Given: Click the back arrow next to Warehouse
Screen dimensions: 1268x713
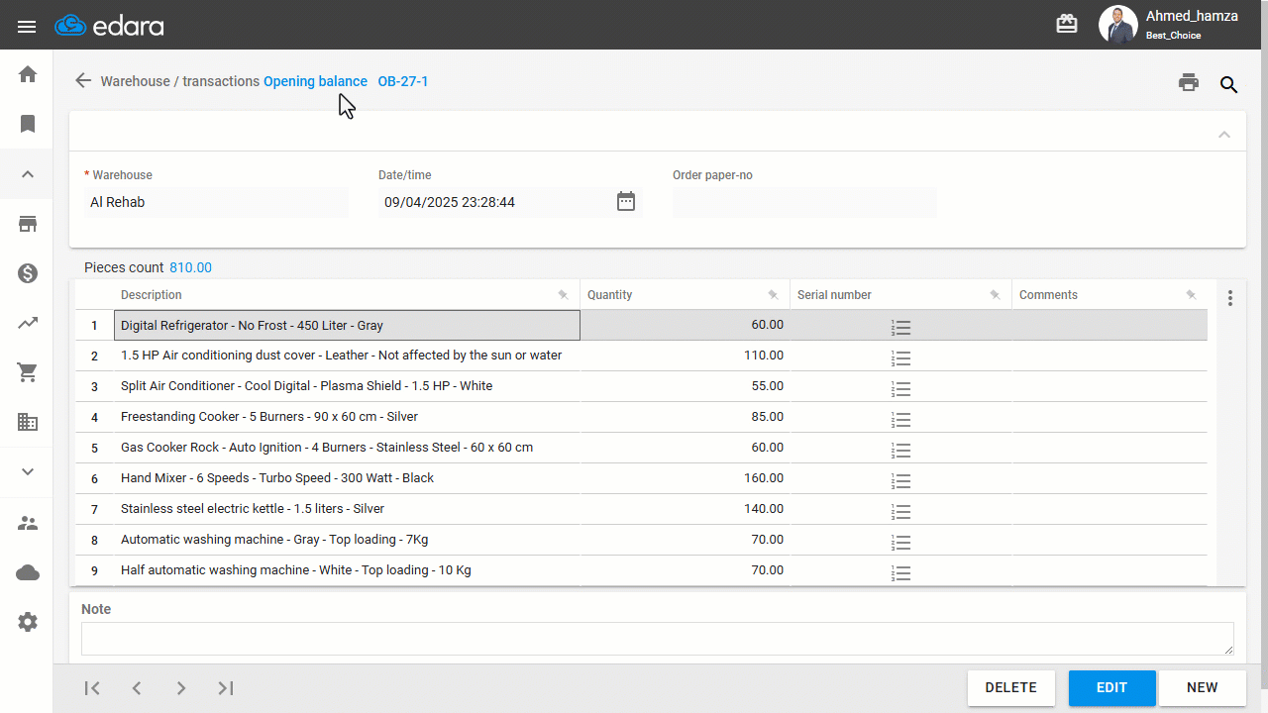Looking at the screenshot, I should [83, 81].
